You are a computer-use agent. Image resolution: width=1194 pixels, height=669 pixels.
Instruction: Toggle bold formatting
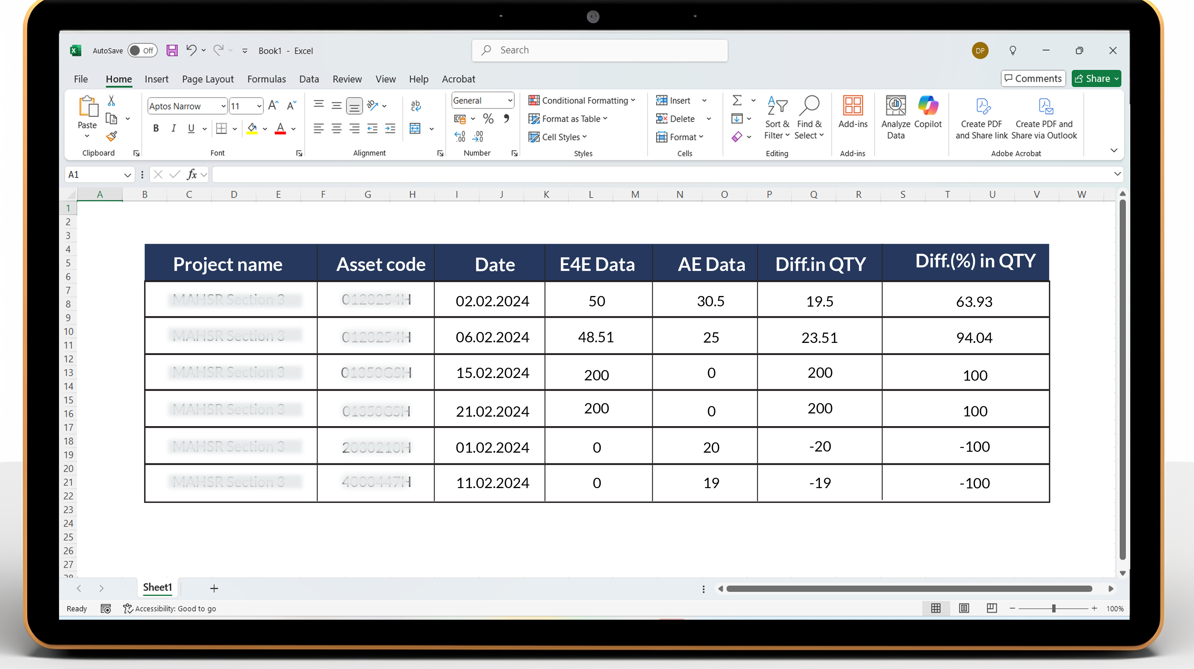(x=156, y=128)
